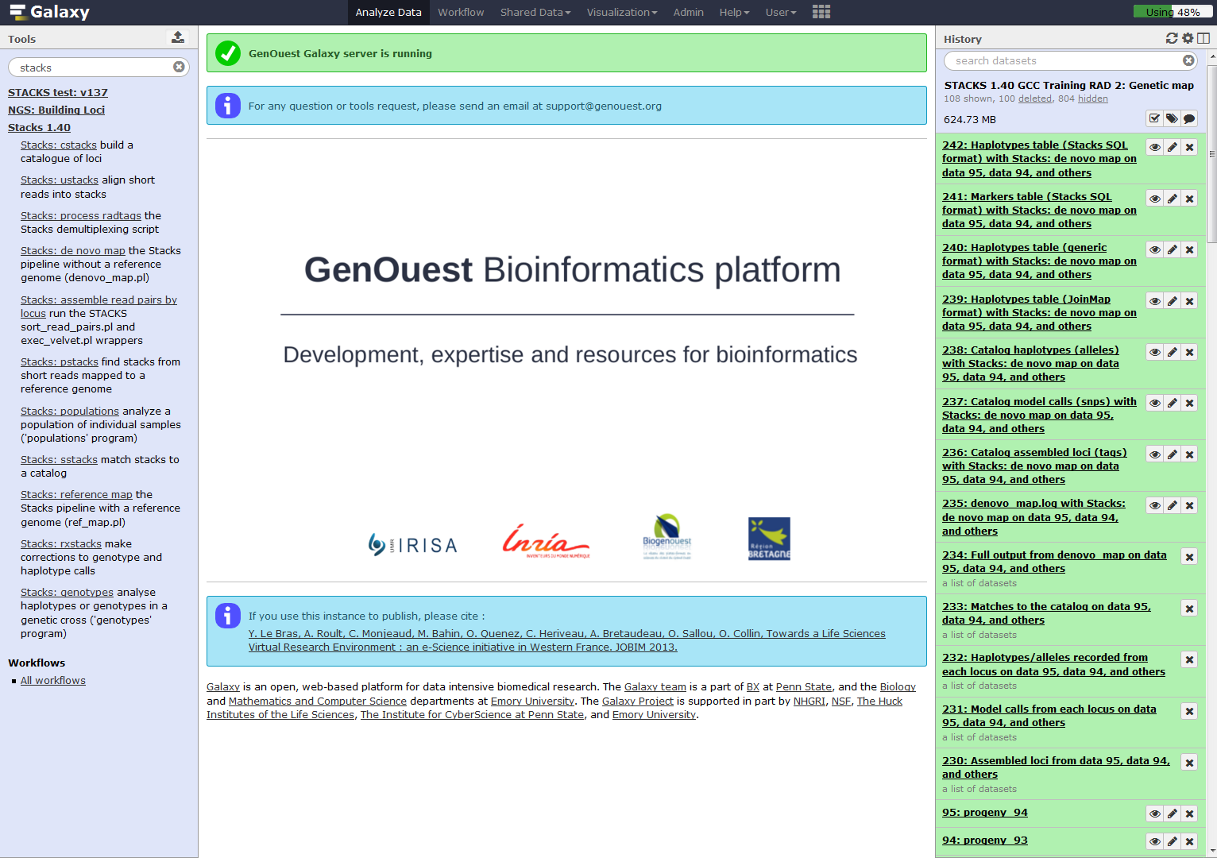This screenshot has width=1217, height=858.
Task: Open the Stacks: cstacks tool
Action: [x=59, y=145]
